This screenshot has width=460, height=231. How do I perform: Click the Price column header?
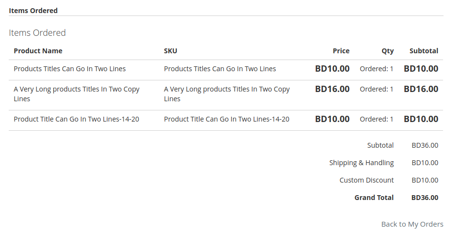pos(341,51)
